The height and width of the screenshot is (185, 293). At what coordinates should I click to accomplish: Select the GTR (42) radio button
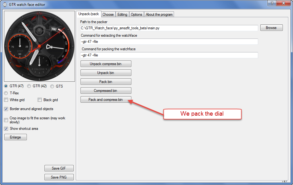(x=29, y=86)
